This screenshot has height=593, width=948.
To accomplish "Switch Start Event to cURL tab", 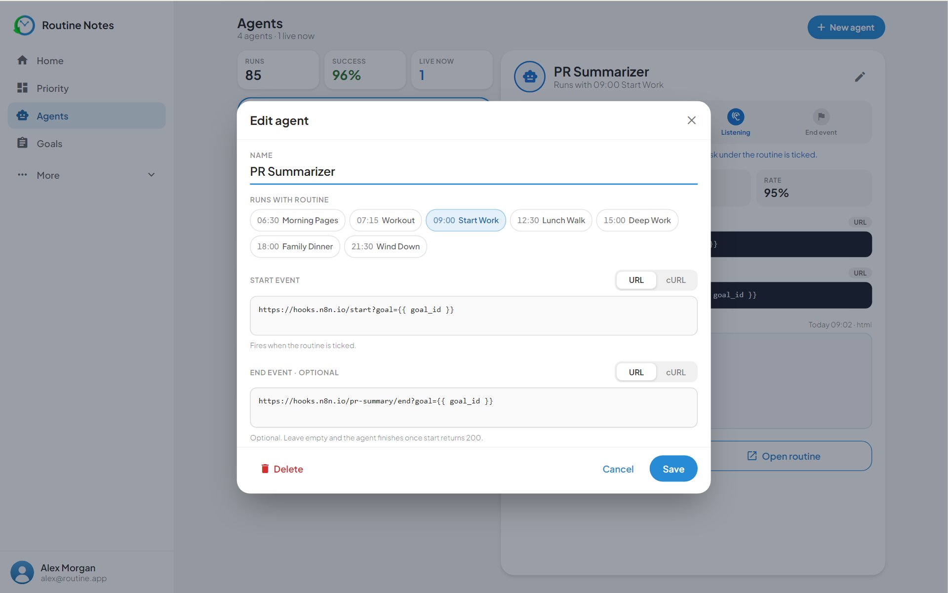I will coord(675,280).
